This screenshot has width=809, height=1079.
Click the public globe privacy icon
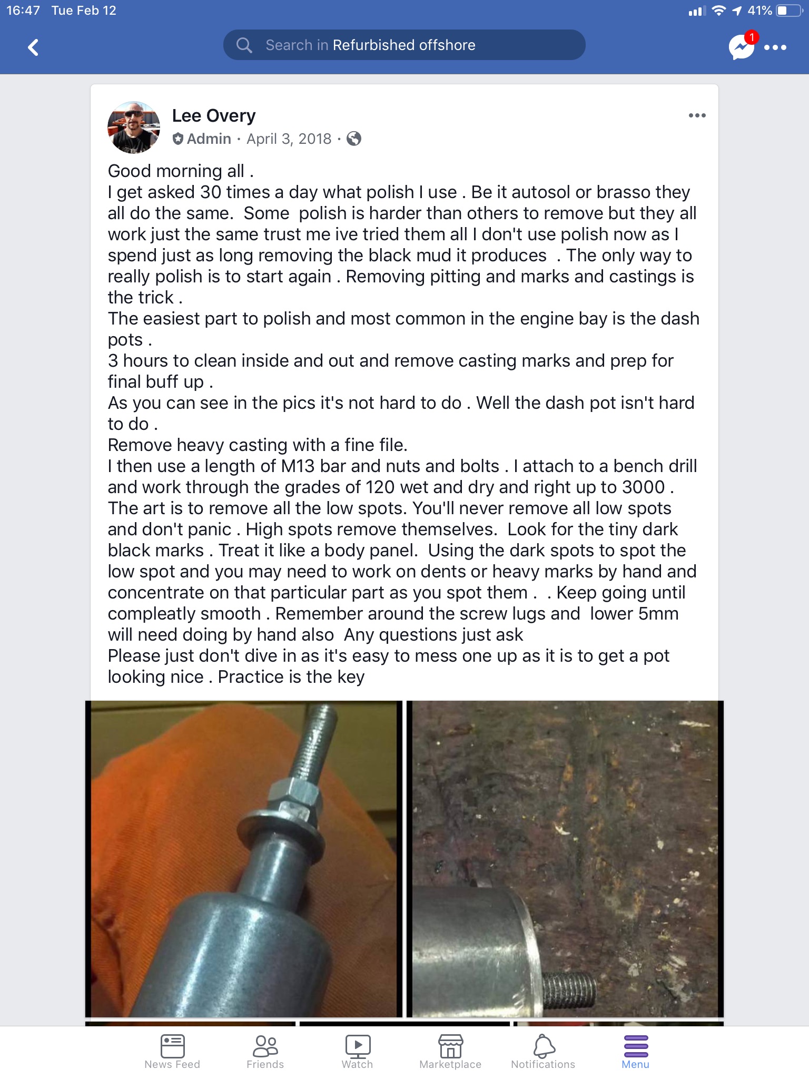(354, 139)
